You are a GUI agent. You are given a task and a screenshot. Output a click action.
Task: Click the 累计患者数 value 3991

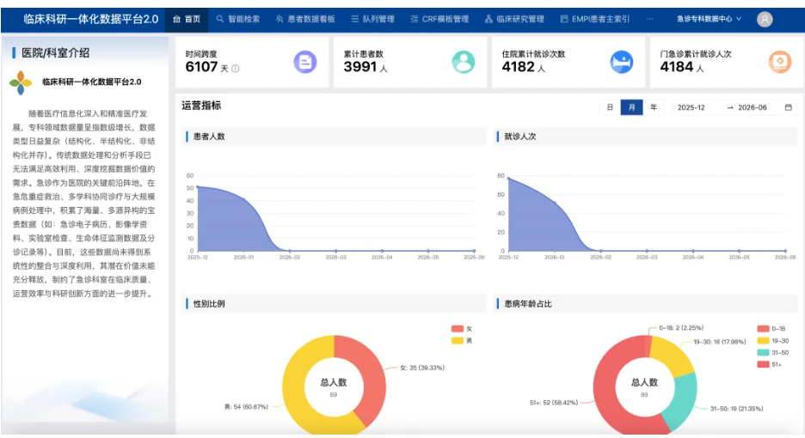(360, 67)
